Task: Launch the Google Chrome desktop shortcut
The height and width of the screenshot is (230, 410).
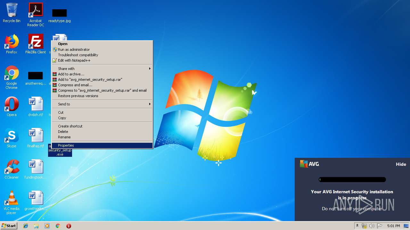Action: [12, 77]
